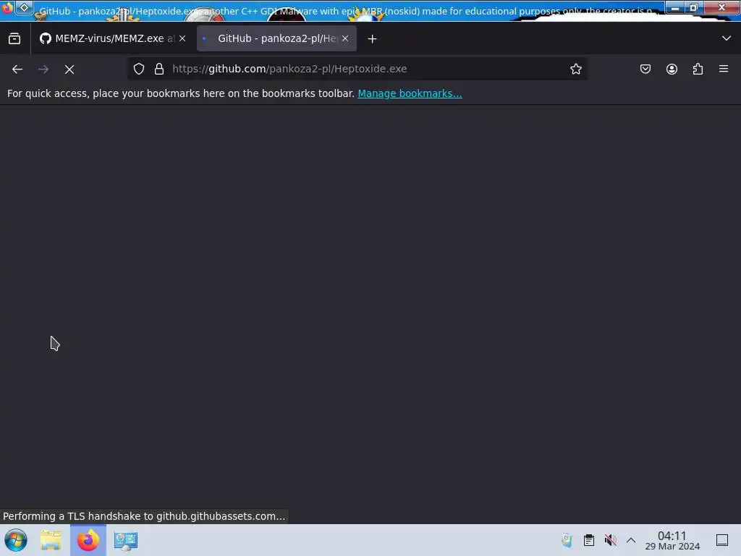Bookmark this page with star

coord(575,69)
